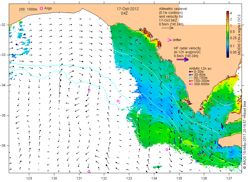The width and height of the screenshot is (248, 182).
Task: Click the cyan 200m isobath legend line
Action: click(23, 12)
